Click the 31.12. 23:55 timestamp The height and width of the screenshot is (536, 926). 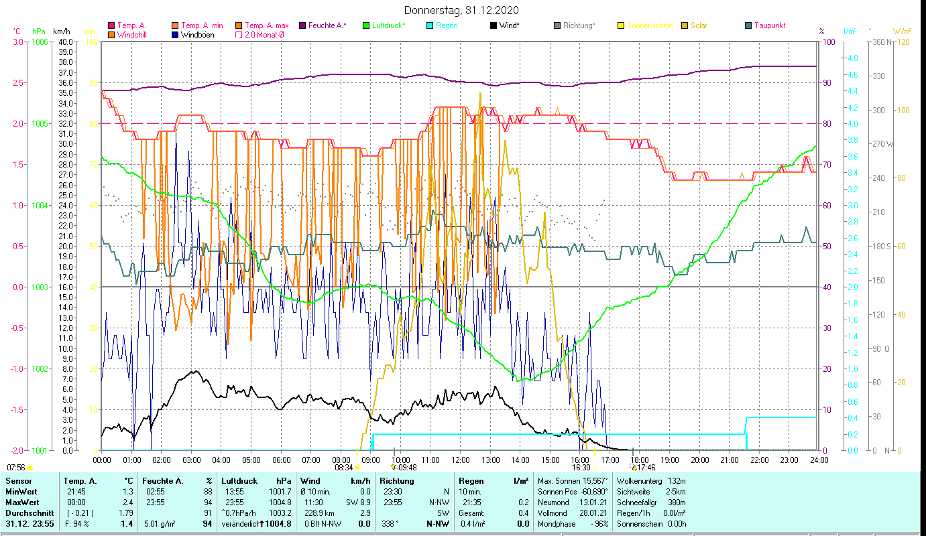point(31,524)
